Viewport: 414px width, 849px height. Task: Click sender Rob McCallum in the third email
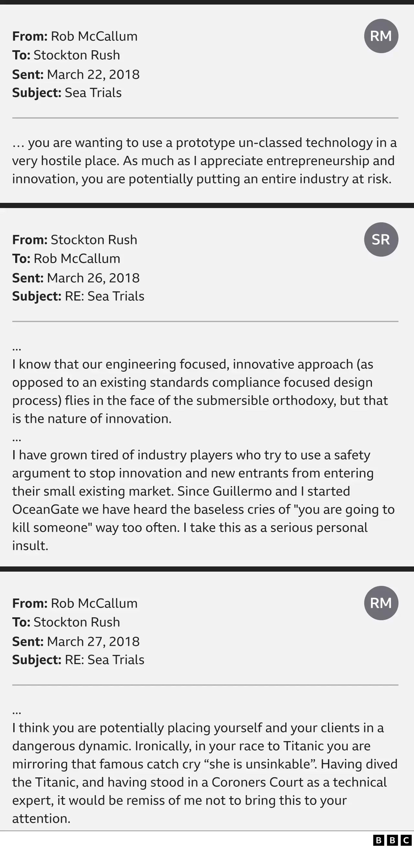click(x=94, y=603)
